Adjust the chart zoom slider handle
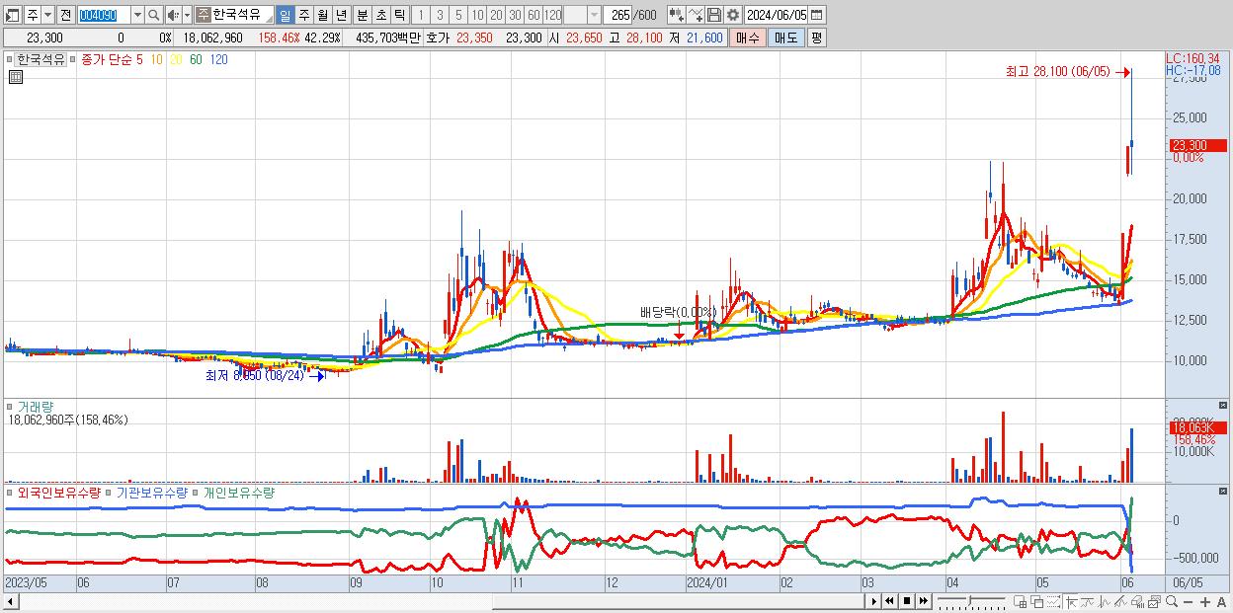Image resolution: width=1233 pixels, height=613 pixels. click(970, 600)
